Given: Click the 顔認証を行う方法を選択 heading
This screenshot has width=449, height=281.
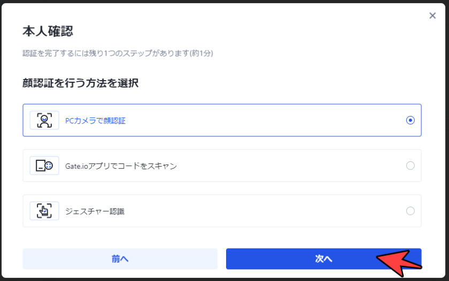Looking at the screenshot, I should 81,83.
